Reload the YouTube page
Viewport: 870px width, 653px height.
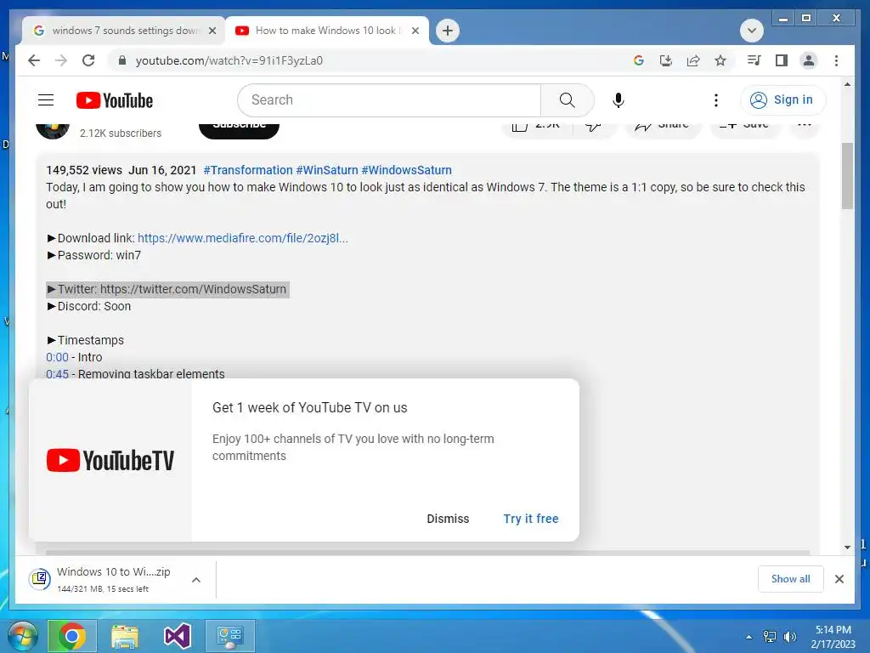pos(88,60)
